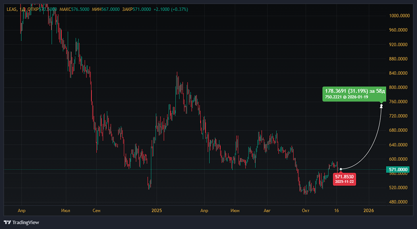417x229 pixels.
Task: Click the 760.0000 price scale level
Action: (398, 101)
